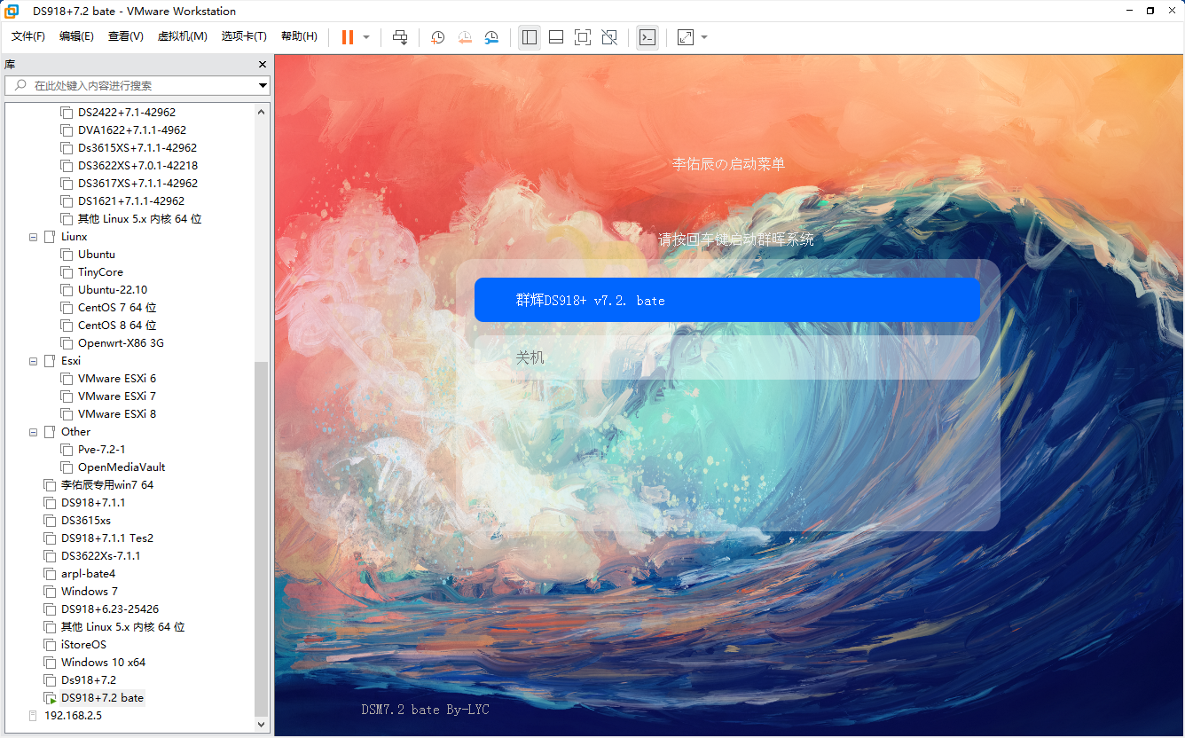
Task: Select Windows 7 virtual machine
Action: (x=90, y=592)
